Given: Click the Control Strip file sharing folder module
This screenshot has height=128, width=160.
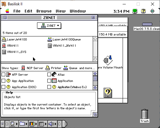Looking at the screenshot, I should pos(22,124).
